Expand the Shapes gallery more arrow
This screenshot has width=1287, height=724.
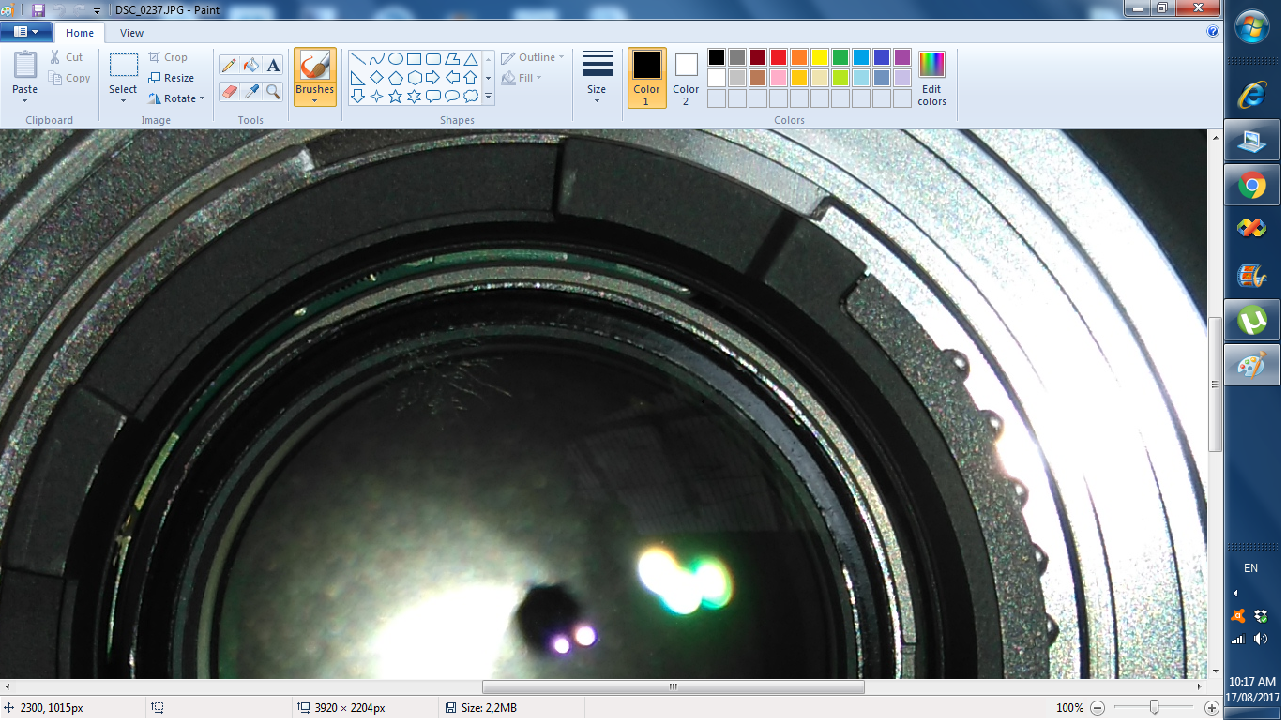488,96
